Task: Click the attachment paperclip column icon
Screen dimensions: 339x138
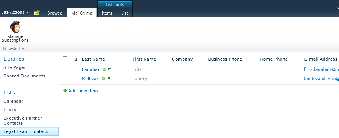Action: tap(75, 59)
